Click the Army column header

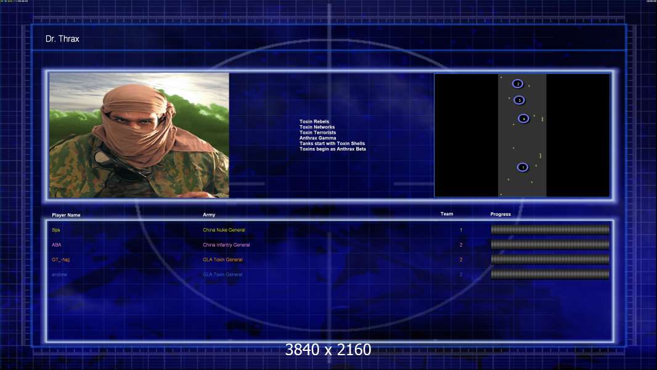tap(209, 215)
